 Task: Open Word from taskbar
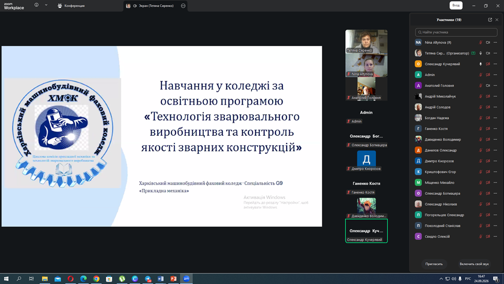click(160, 279)
